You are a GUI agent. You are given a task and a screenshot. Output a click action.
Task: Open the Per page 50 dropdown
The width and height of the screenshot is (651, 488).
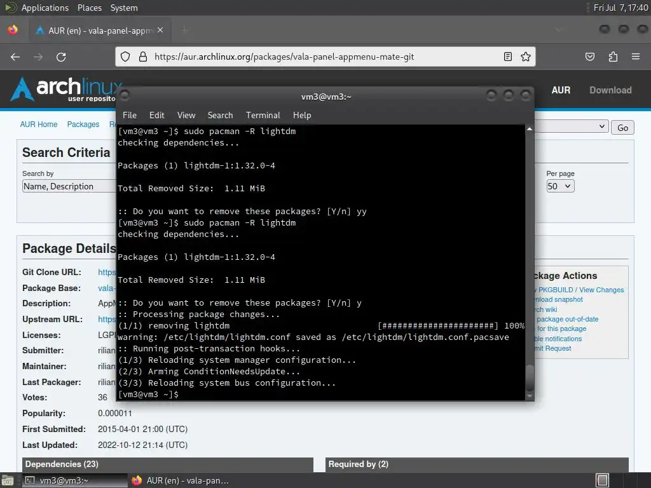(560, 186)
